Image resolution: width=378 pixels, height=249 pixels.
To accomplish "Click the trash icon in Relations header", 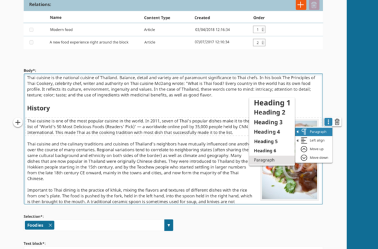I will (314, 5).
